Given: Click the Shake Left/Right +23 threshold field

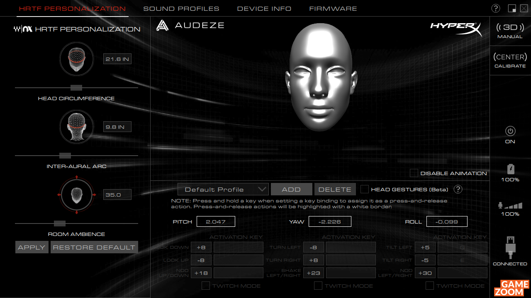Looking at the screenshot, I should [x=314, y=273].
